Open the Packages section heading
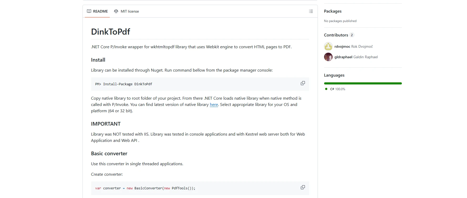The width and height of the screenshot is (467, 198). point(333,11)
